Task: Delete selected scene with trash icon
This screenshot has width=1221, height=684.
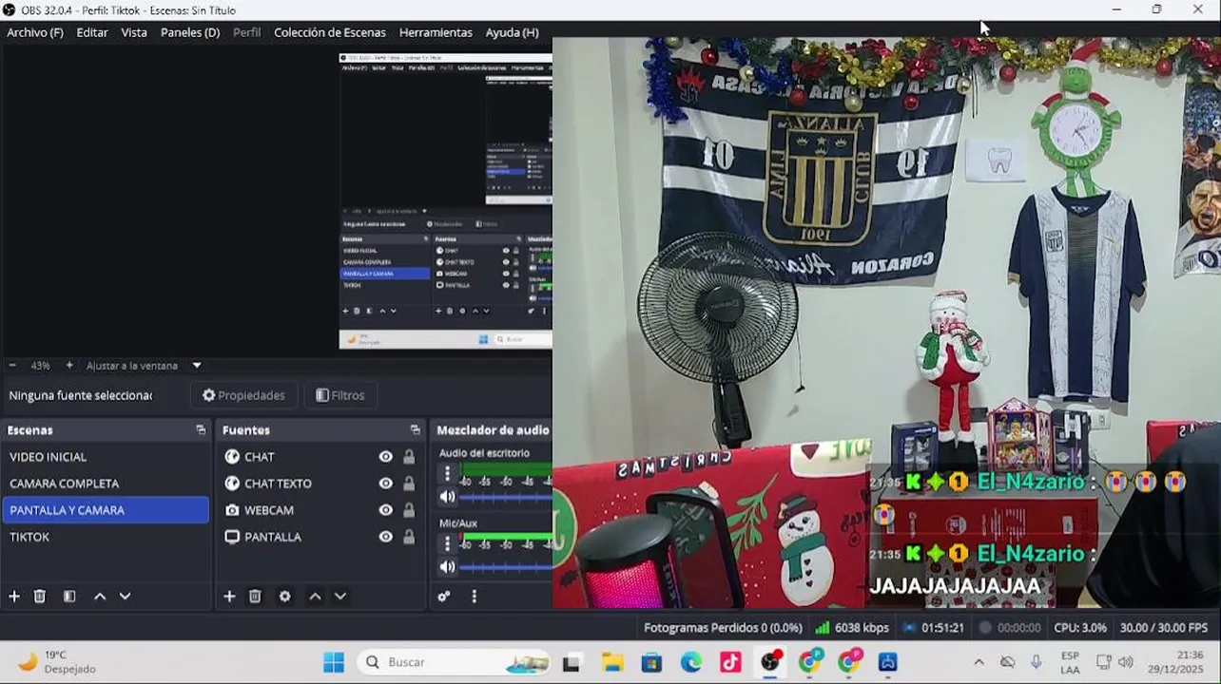Action: click(x=40, y=597)
